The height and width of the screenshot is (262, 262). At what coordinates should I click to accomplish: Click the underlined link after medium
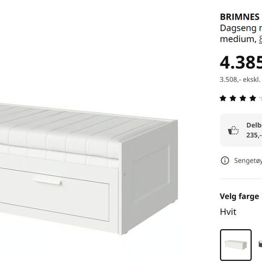[x=260, y=39]
